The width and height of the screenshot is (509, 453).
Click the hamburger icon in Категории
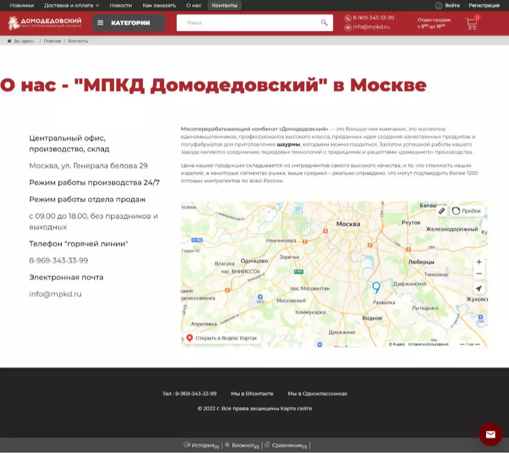coord(100,23)
